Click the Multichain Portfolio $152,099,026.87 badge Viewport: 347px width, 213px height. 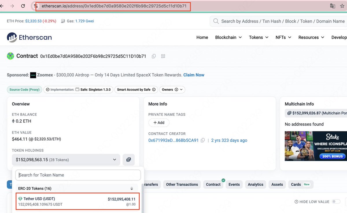point(316,113)
